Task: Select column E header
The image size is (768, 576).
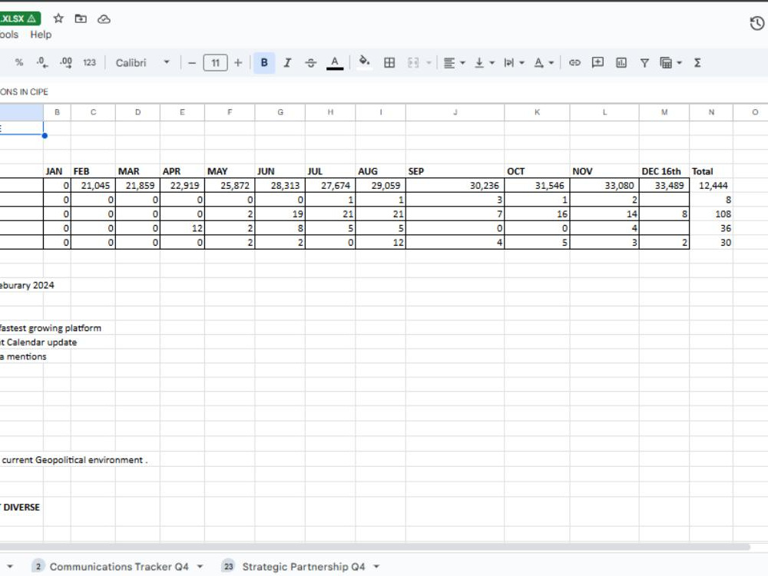Action: (x=182, y=112)
